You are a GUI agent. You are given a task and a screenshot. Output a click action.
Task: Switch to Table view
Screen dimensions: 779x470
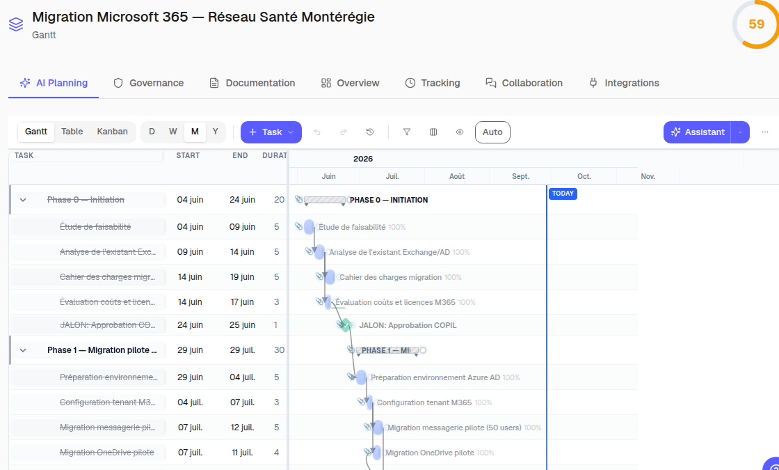click(72, 132)
